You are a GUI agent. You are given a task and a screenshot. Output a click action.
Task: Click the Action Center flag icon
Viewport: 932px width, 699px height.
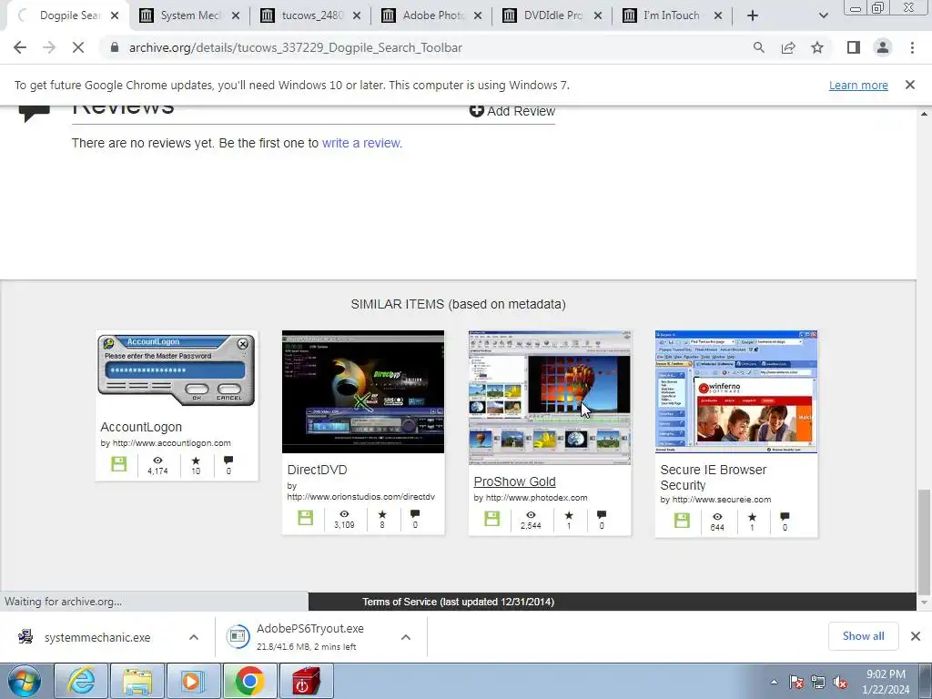pos(796,683)
